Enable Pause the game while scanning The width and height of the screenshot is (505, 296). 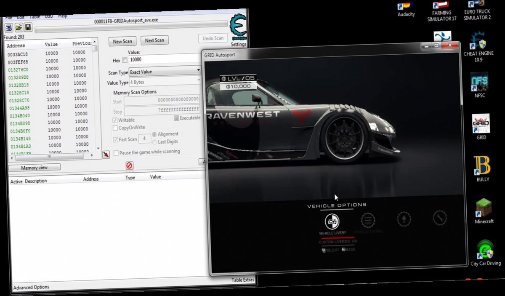coord(116,153)
